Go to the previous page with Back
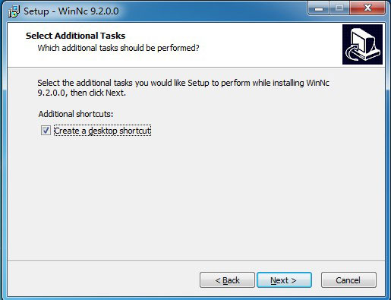 227,280
